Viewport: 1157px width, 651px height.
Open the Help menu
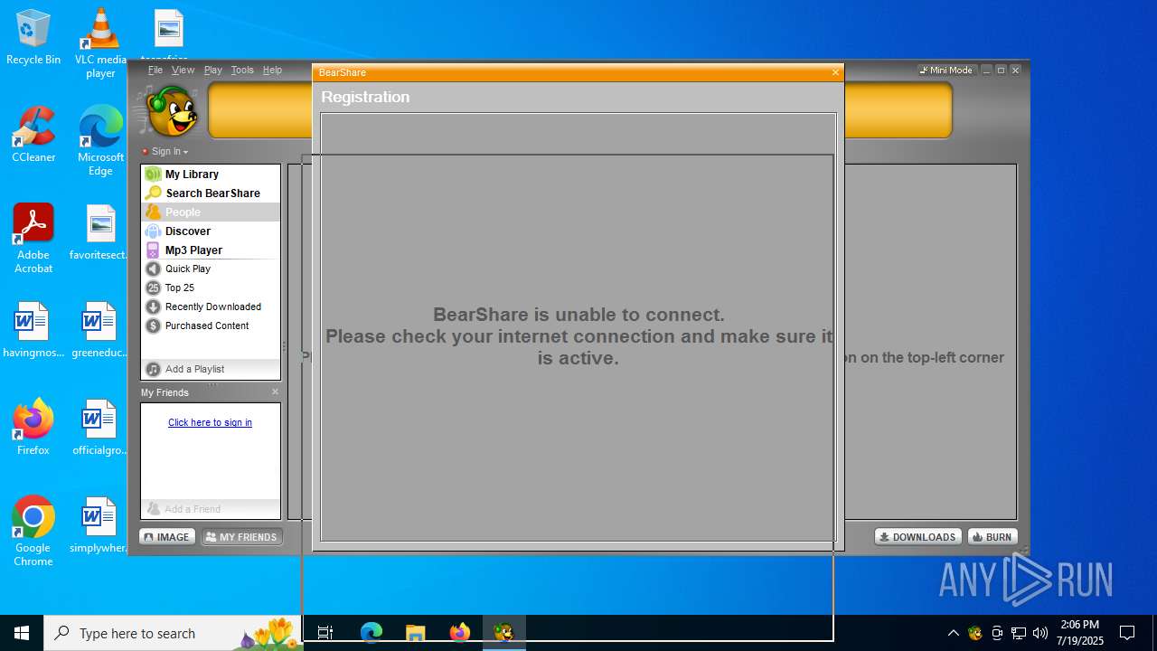click(272, 70)
